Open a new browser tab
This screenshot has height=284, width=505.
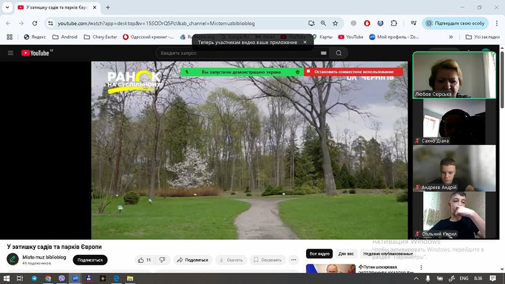pyautogui.click(x=108, y=7)
